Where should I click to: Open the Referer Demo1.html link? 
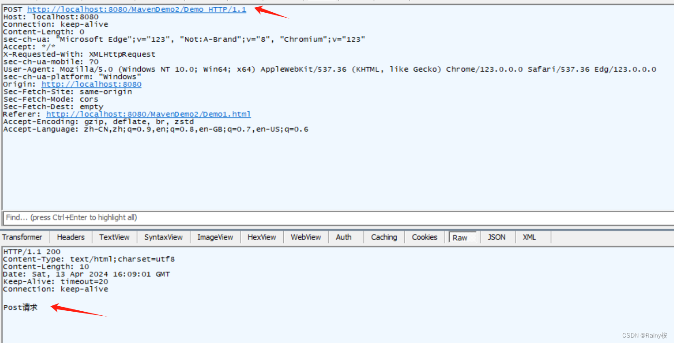148,114
